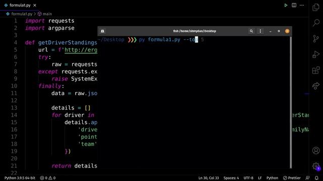Click the 'details = []' line
Viewport: 323px width, 181px height.
(71, 108)
